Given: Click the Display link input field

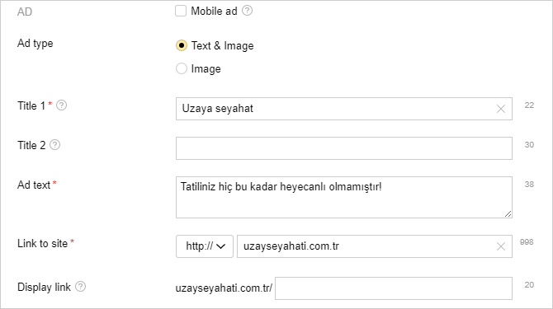Looking at the screenshot, I should tap(394, 288).
